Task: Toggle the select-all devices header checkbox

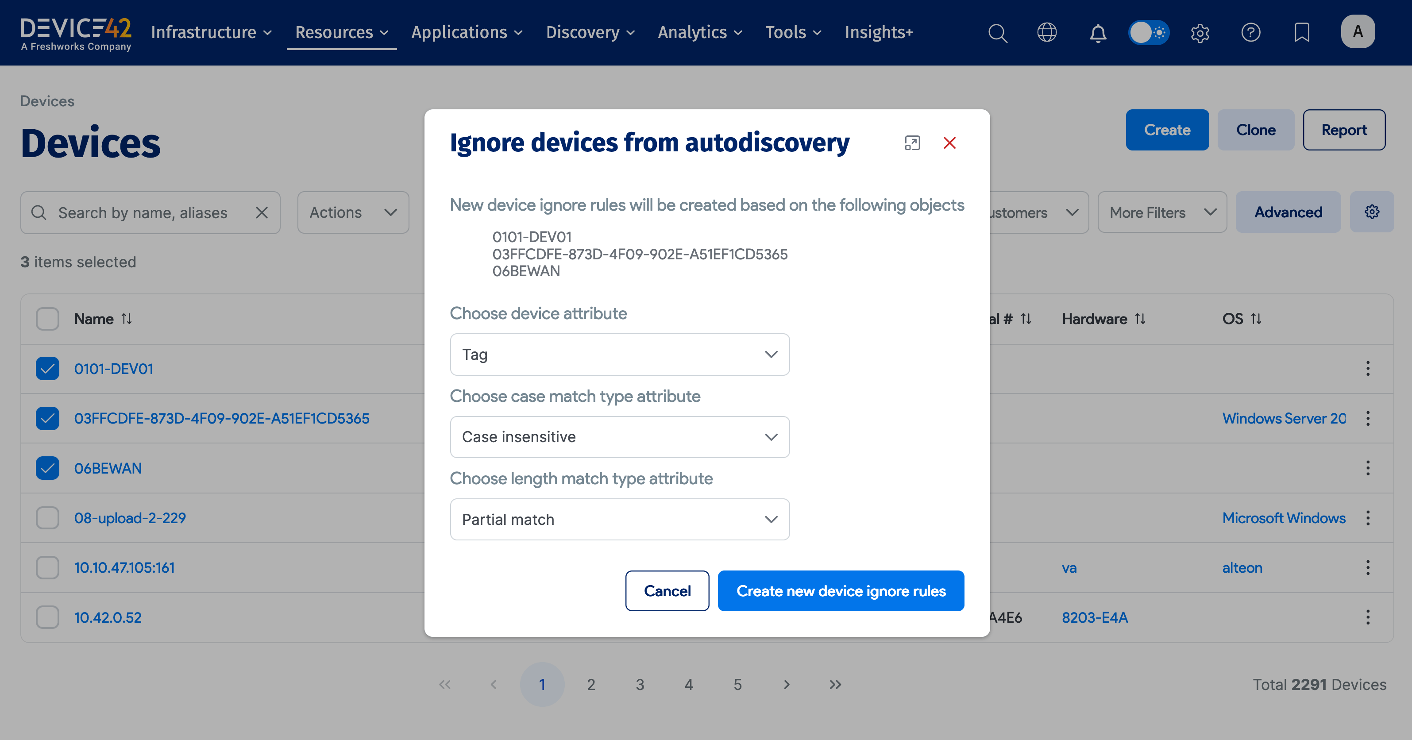Action: (x=47, y=319)
